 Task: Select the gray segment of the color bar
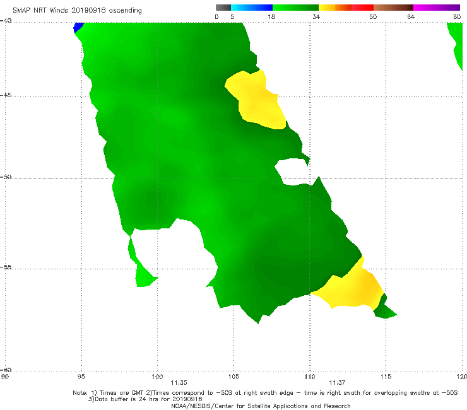click(223, 8)
